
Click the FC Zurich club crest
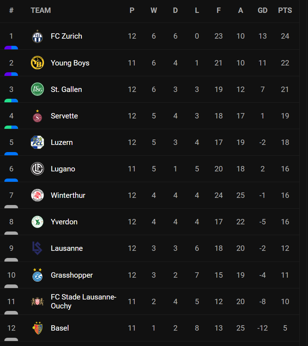37,36
